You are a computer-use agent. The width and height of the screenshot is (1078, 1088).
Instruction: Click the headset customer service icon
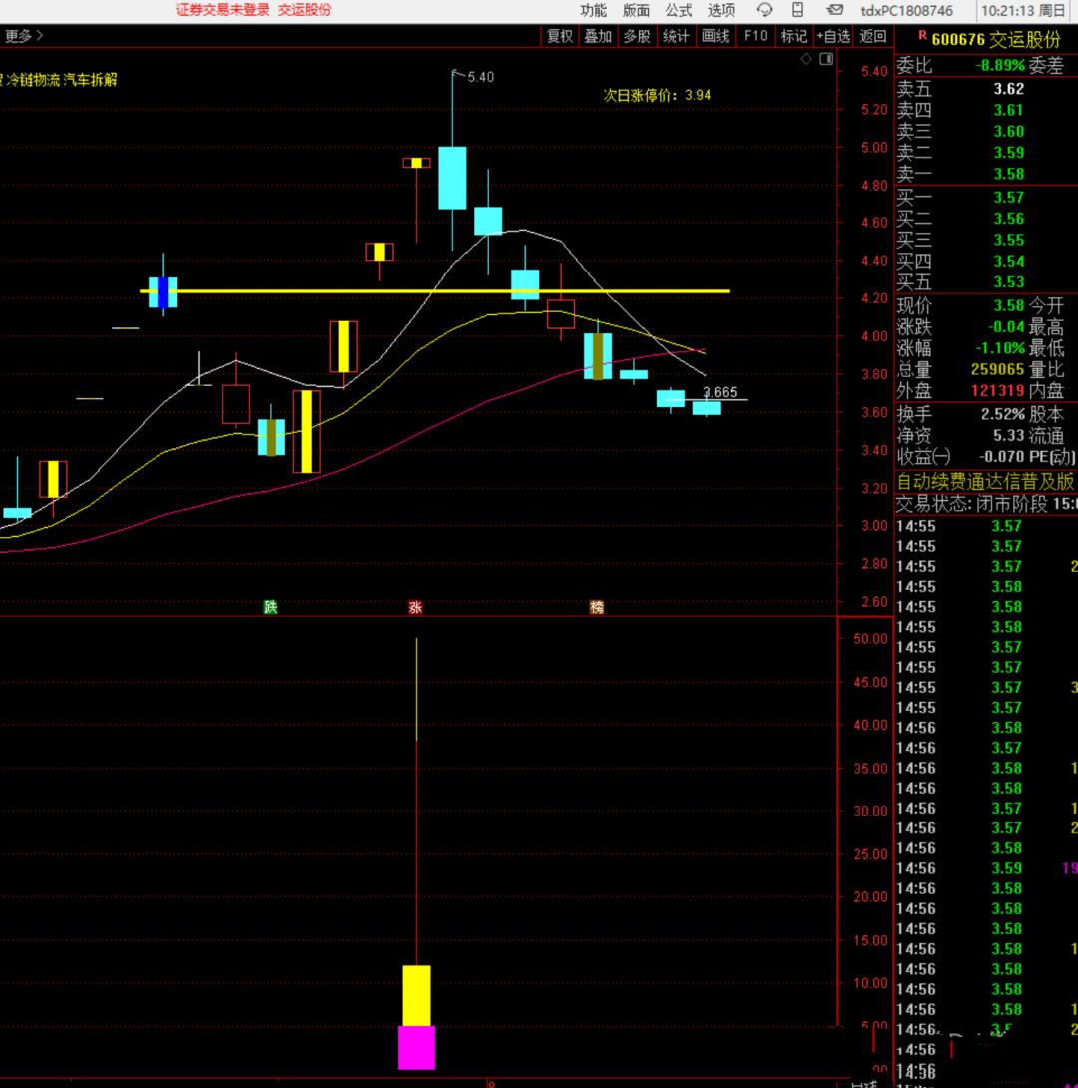point(765,10)
